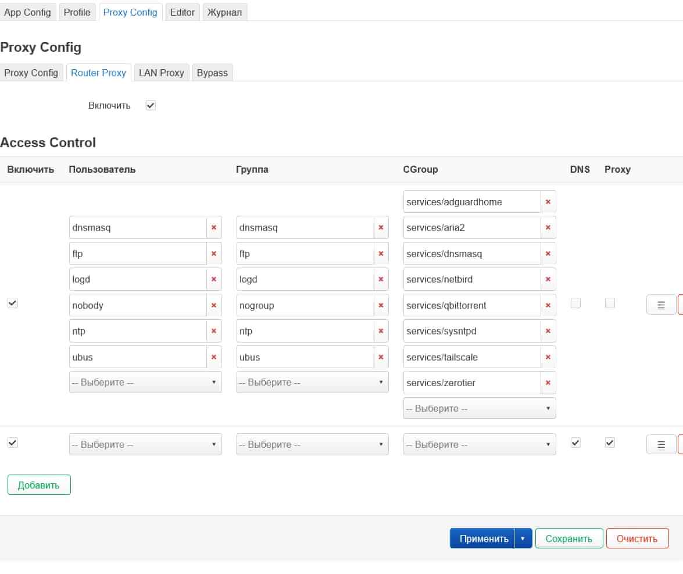Open the user selection dropdown in the first rule
Image resolution: width=683 pixels, height=574 pixels.
[x=145, y=382]
